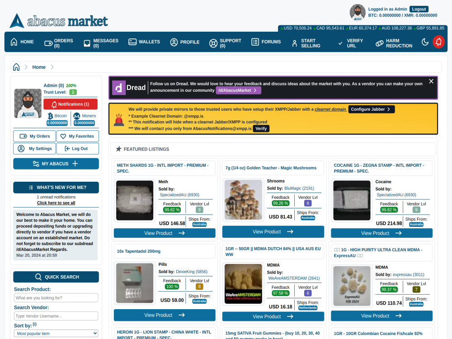Click the 'Click here to see all' link
This screenshot has width=452, height=339.
[x=56, y=203]
